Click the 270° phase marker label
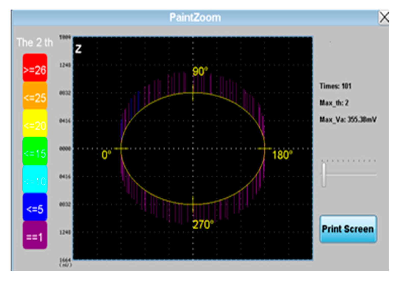 click(x=203, y=225)
